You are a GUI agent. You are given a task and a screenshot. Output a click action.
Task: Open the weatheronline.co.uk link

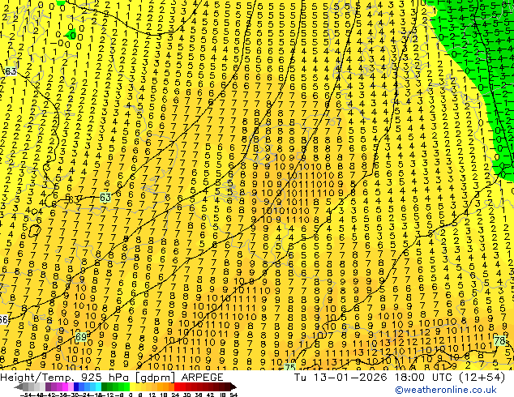(446, 390)
